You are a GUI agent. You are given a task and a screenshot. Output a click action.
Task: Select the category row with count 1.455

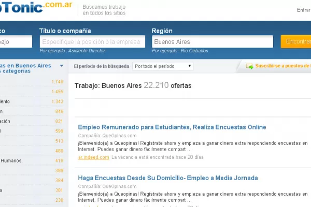(32, 92)
